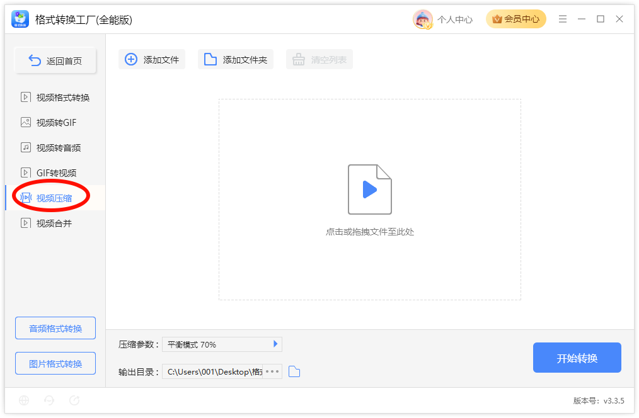Select 视频压缩 in sidebar
The height and width of the screenshot is (418, 639).
55,198
